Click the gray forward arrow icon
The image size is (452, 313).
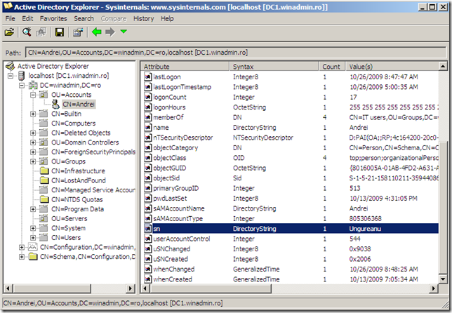tap(109, 32)
